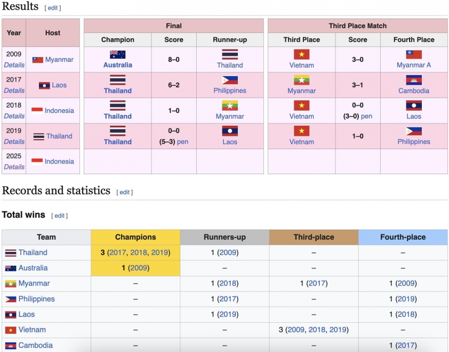Click the Thailand flag in Total wins table
The image size is (449, 352).
(11, 253)
